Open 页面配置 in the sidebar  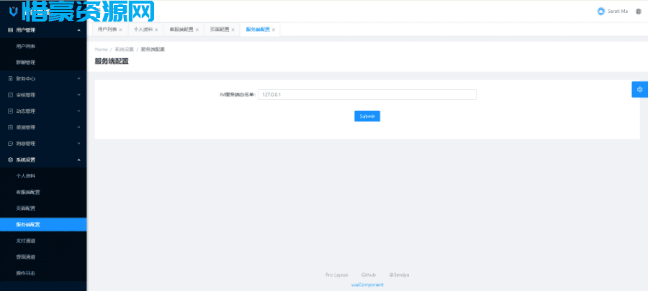point(43,208)
